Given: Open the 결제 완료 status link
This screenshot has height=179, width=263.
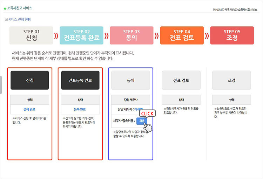Looking at the screenshot, I should pyautogui.click(x=30, y=109).
